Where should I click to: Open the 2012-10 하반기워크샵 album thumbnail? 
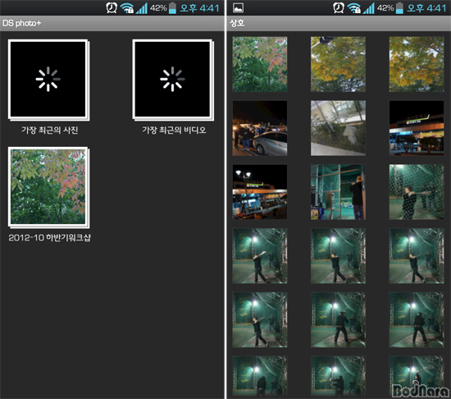(x=48, y=187)
